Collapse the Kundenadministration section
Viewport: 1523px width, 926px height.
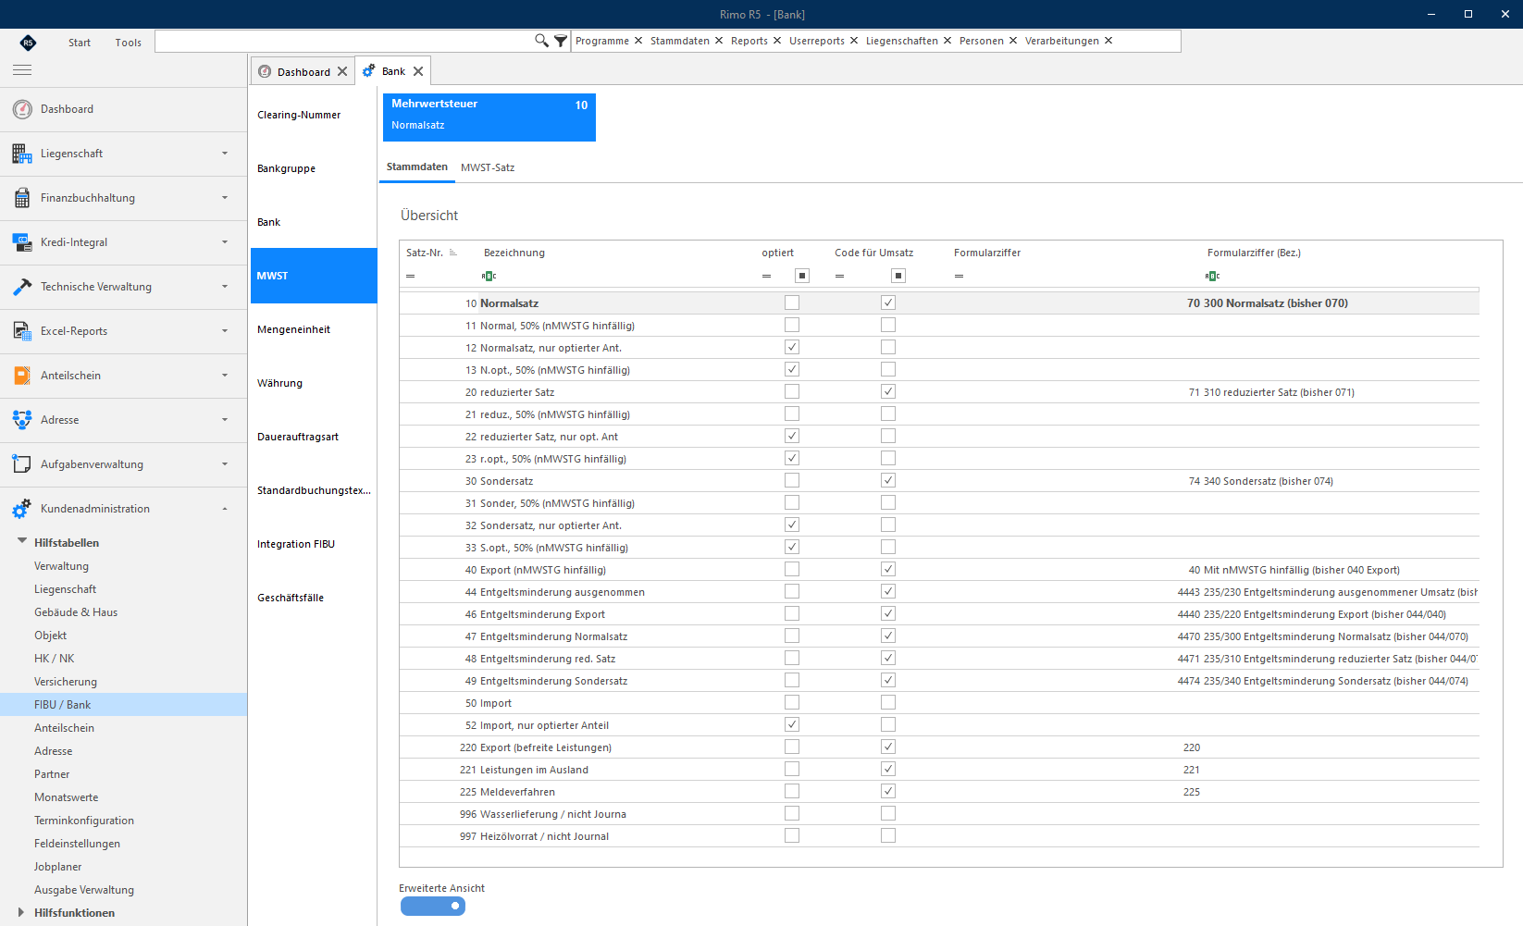[225, 509]
